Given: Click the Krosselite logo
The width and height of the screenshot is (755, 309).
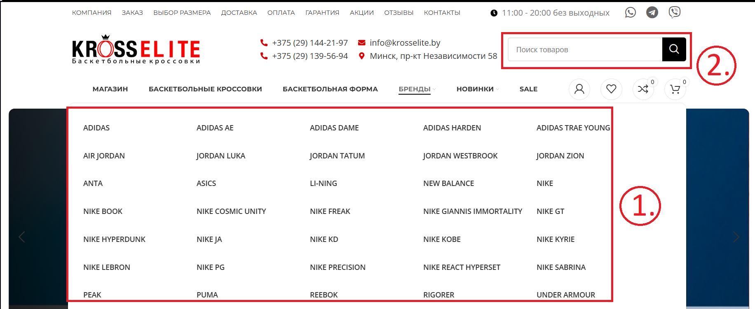Looking at the screenshot, I should pos(136,50).
